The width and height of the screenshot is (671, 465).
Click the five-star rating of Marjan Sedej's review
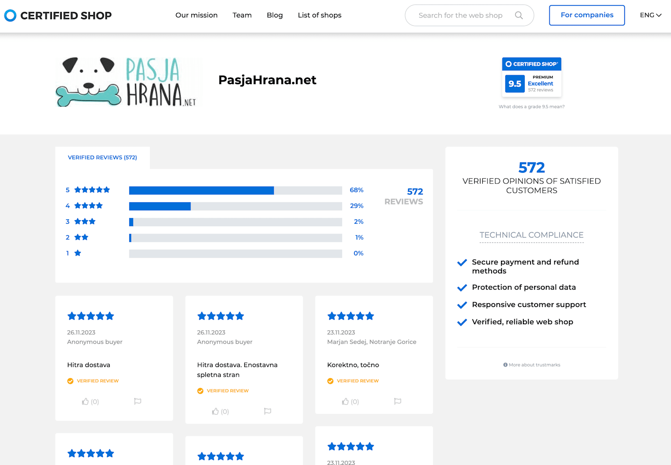tap(351, 316)
